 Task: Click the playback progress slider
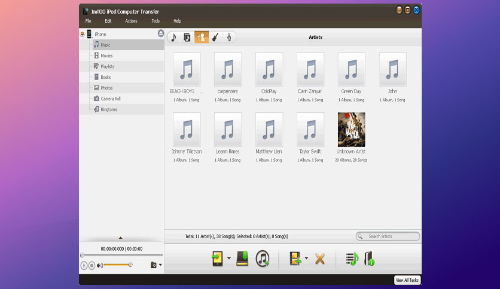pyautogui.click(x=121, y=255)
